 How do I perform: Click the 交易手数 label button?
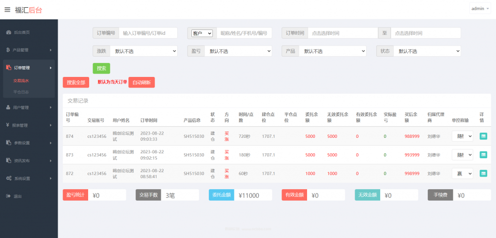(148, 195)
